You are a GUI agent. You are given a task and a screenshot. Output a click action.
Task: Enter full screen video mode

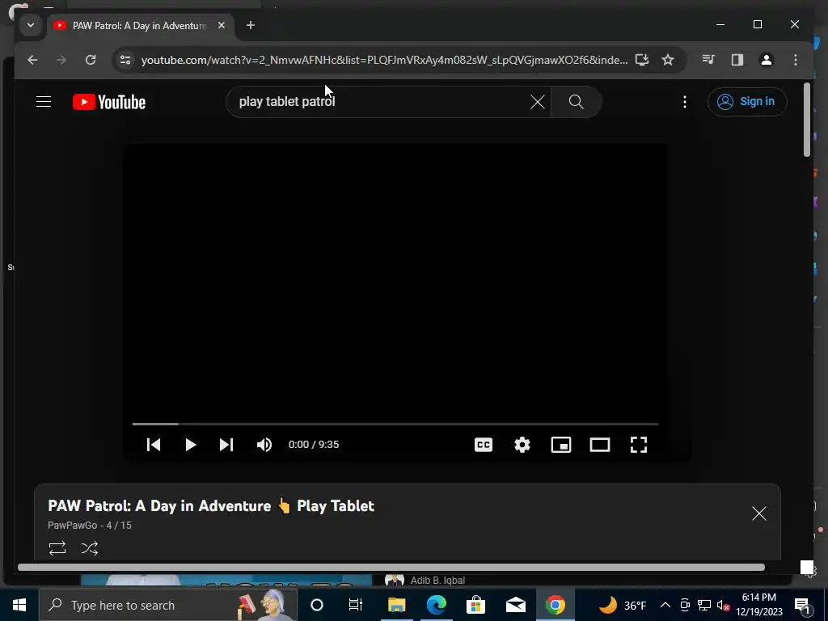point(639,445)
